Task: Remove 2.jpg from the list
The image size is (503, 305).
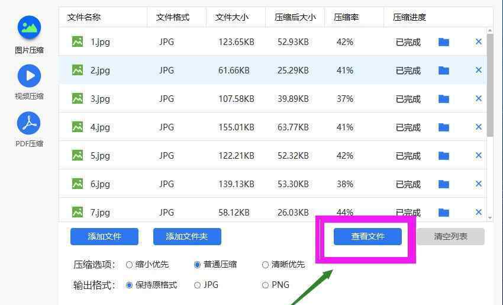Action: [479, 70]
